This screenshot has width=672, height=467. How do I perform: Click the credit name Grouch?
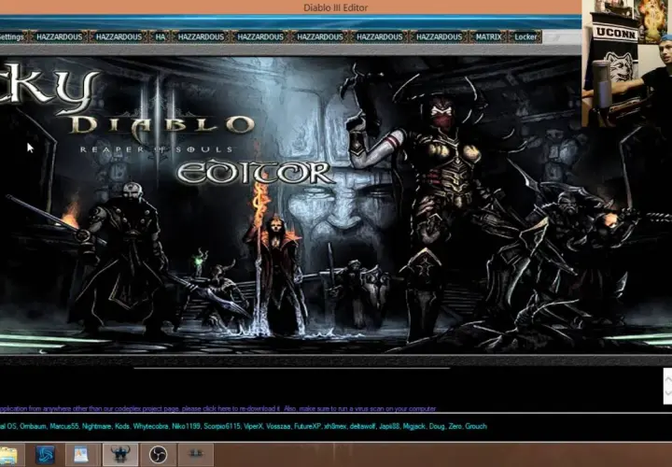[476, 426]
